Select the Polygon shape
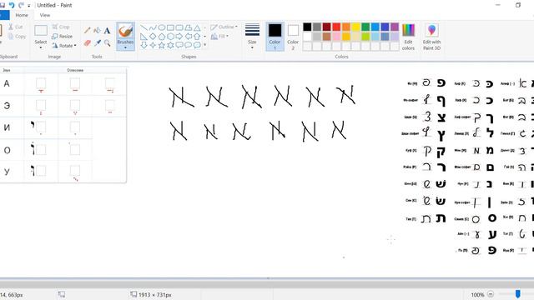The height and width of the screenshot is (300, 534). click(188, 27)
